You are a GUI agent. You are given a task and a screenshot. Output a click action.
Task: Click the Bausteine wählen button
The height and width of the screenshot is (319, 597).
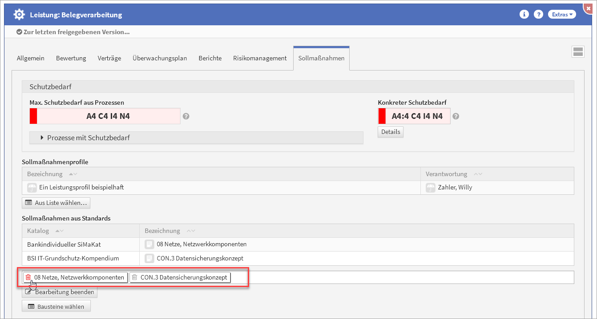56,306
